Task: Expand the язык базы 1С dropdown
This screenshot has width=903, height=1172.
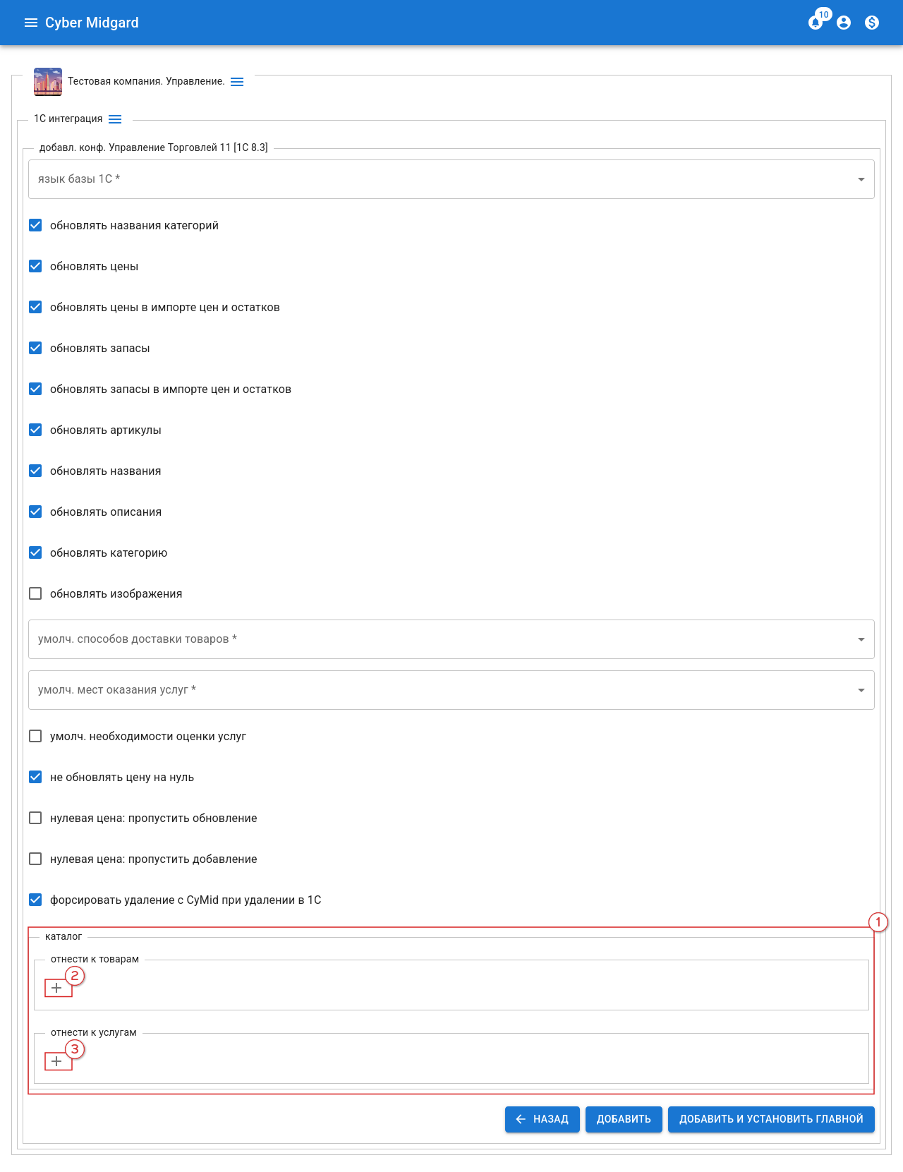Action: tap(451, 179)
